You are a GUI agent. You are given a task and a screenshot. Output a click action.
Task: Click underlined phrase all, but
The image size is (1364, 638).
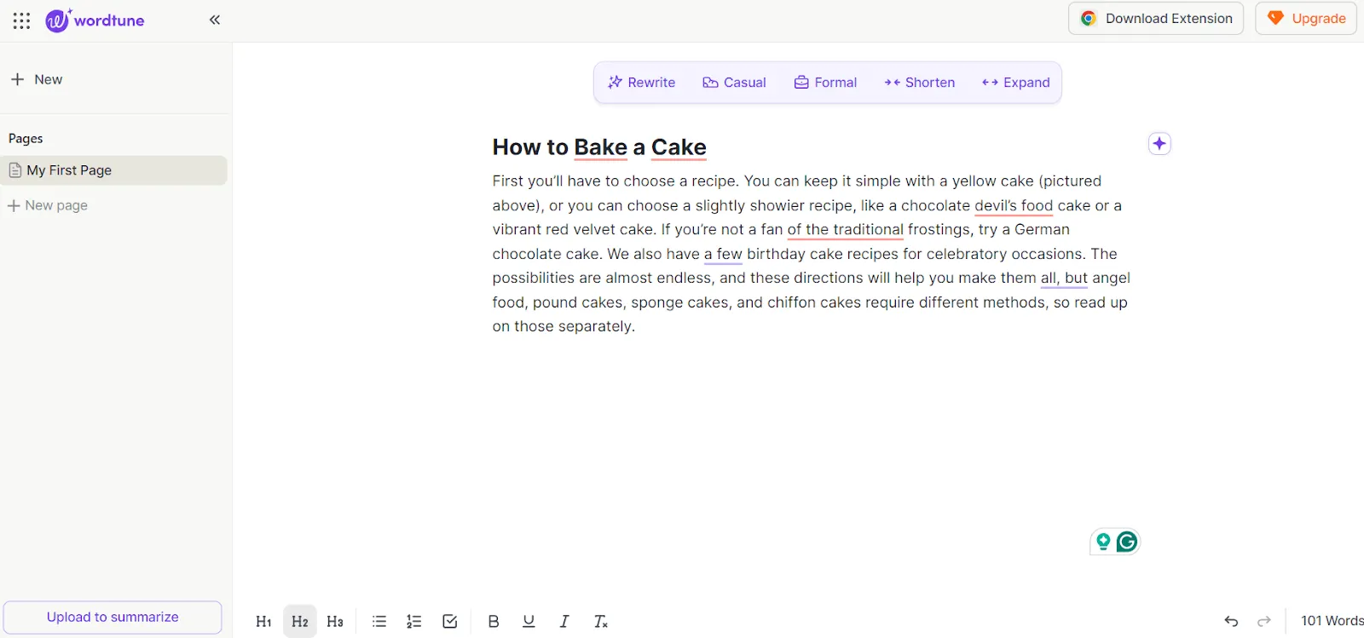pos(1064,278)
